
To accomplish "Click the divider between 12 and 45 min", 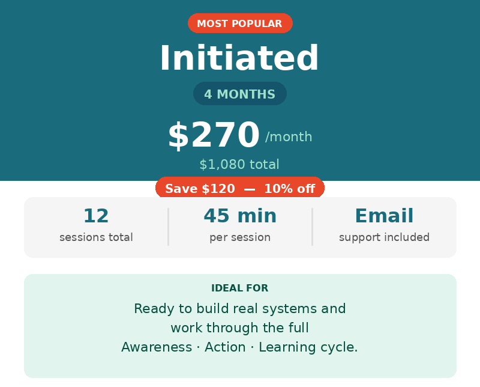I will tap(168, 227).
